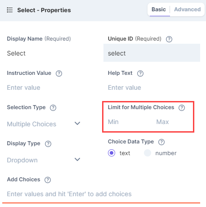Open Limit for Multiple Choices help icon
Image resolution: width=206 pixels, height=207 pixels.
[x=182, y=108]
